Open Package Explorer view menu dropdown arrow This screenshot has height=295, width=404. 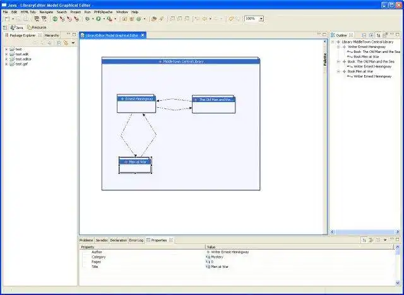click(x=73, y=43)
